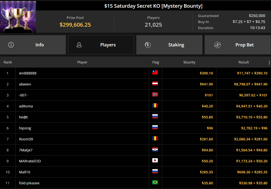Sort by Player column header
The image size is (271, 189).
coord(82,62)
